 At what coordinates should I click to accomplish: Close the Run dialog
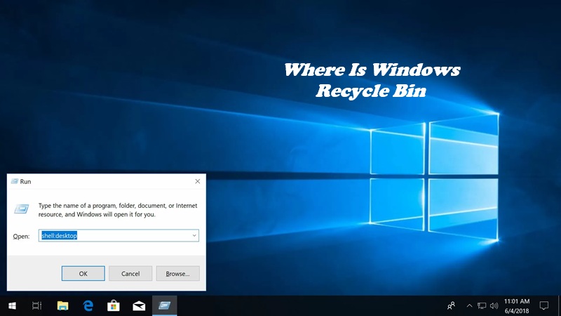(198, 181)
